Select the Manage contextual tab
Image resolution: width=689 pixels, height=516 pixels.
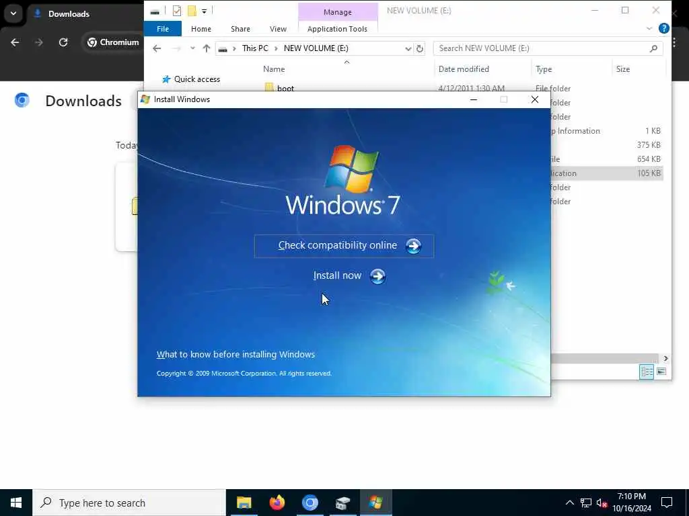(x=338, y=12)
